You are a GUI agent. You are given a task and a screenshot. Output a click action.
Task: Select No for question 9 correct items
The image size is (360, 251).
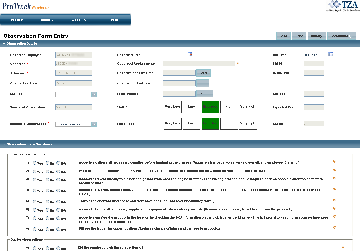pyautogui.click(x=47, y=248)
